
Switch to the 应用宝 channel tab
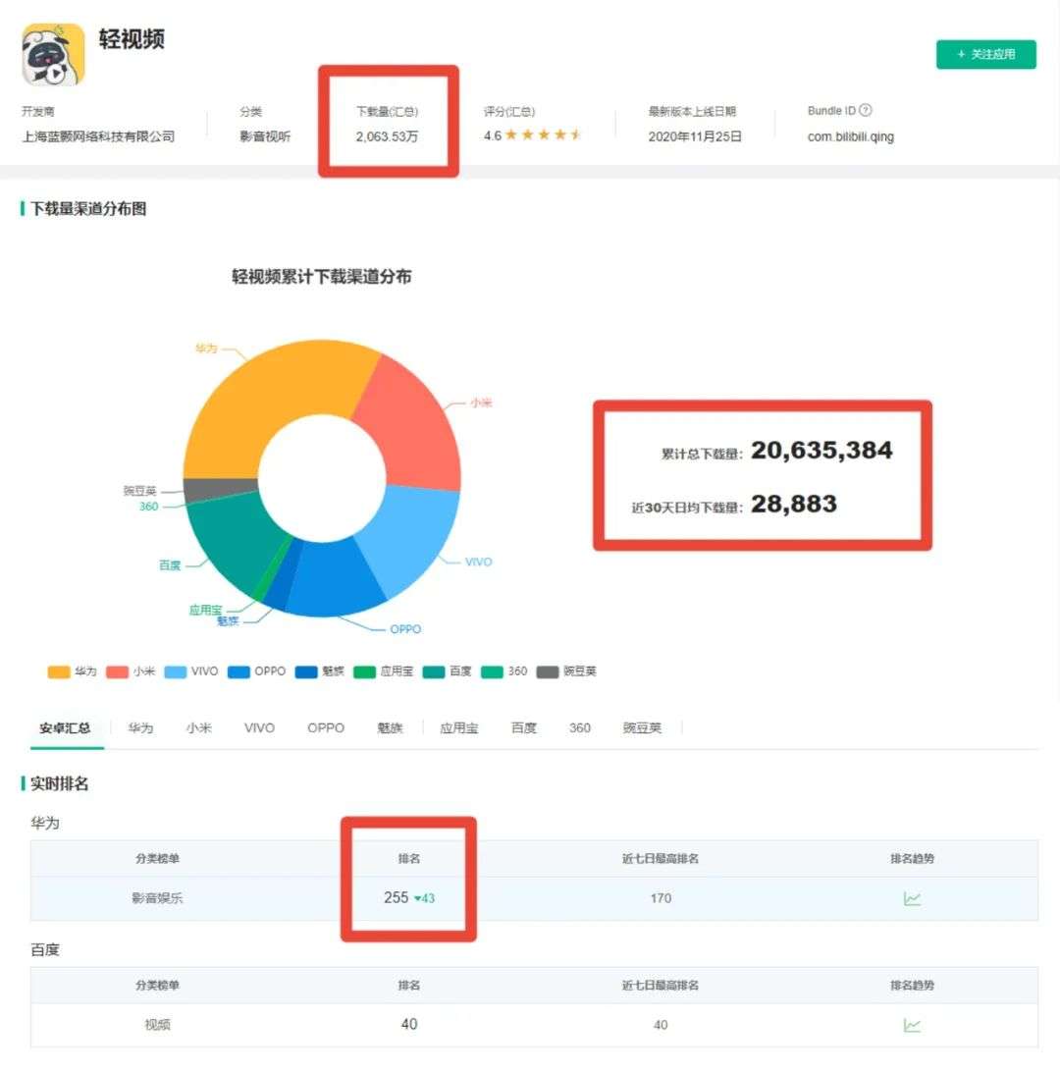coord(458,728)
